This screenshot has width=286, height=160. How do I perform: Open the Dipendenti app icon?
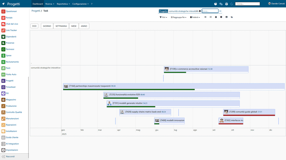pos(3,37)
